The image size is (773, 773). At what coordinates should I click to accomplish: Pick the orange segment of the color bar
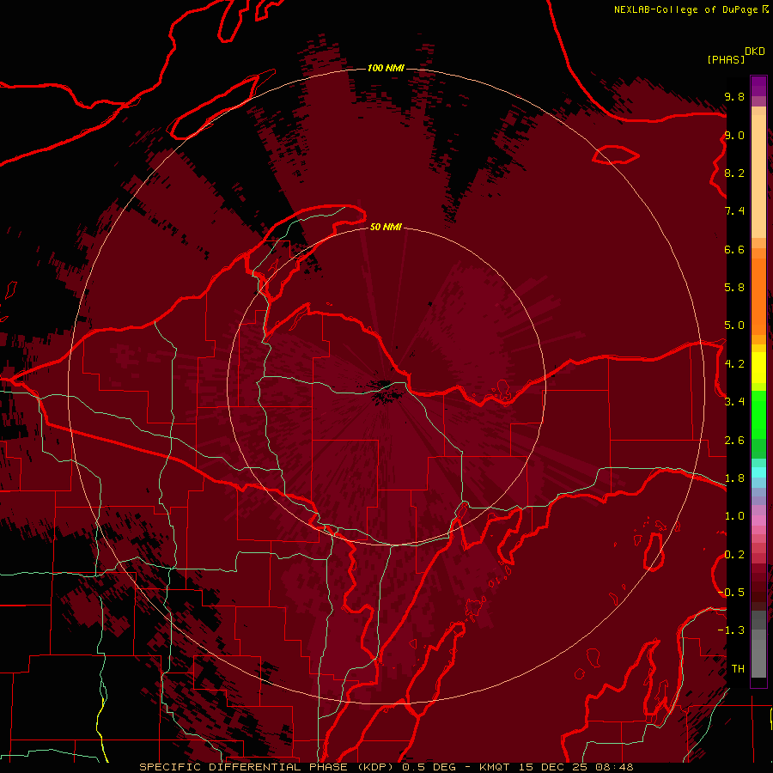point(758,297)
